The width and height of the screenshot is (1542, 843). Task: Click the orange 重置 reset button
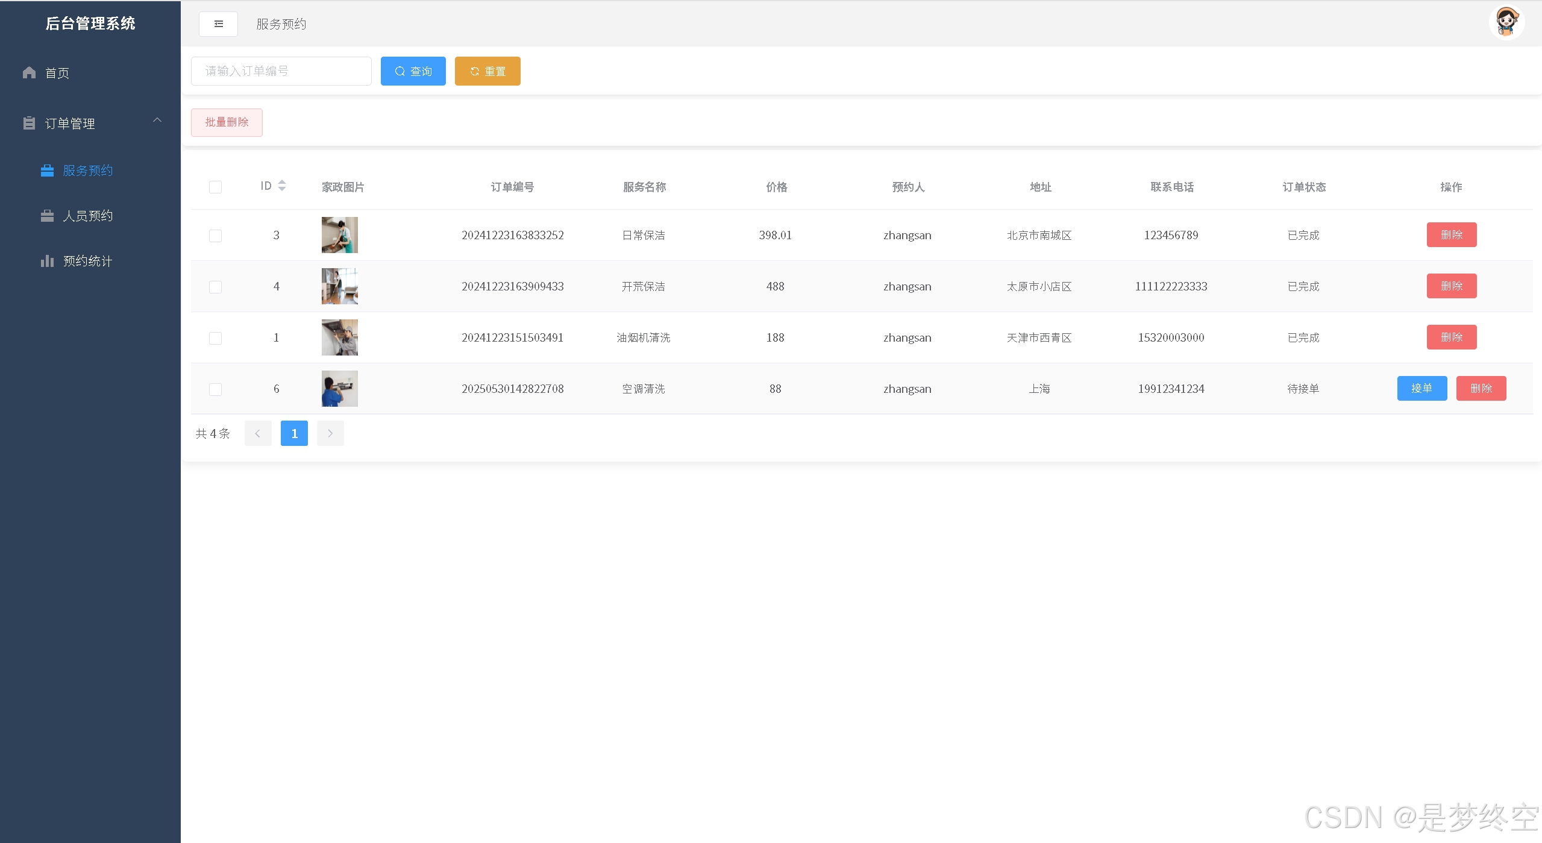point(487,71)
